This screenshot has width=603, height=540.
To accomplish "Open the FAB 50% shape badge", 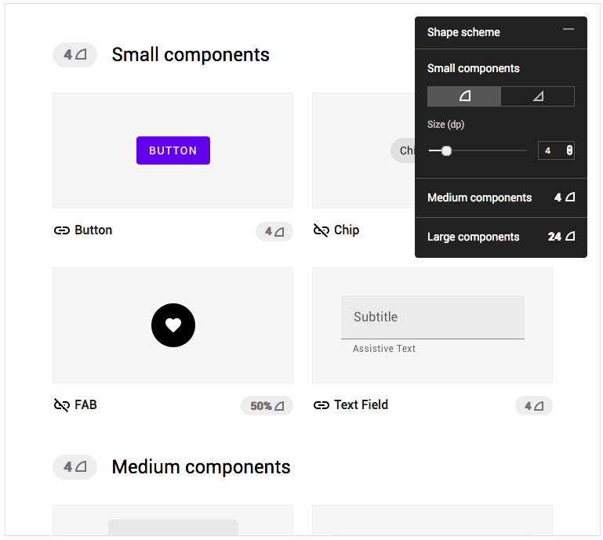I will pyautogui.click(x=267, y=406).
